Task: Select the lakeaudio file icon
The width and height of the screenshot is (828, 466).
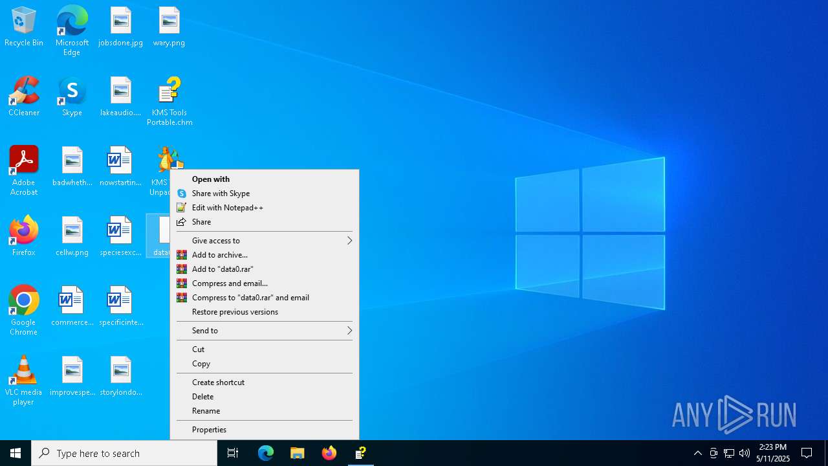Action: point(120,97)
